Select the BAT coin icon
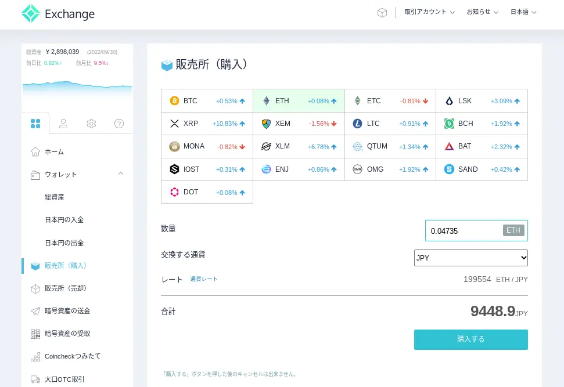This screenshot has width=564, height=387. tap(449, 146)
